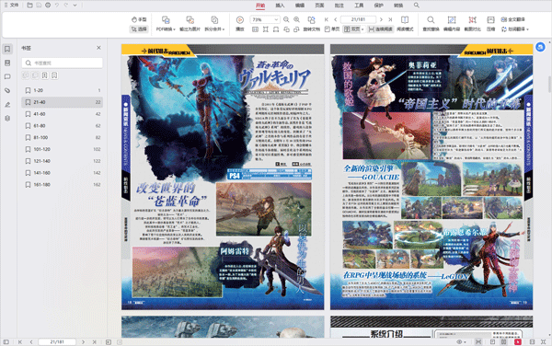The height and width of the screenshot is (346, 552).
Task: Click the fit page icon
Action: click(266, 29)
